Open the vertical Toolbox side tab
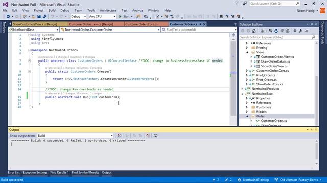The image size is (327, 183). pos(4,27)
